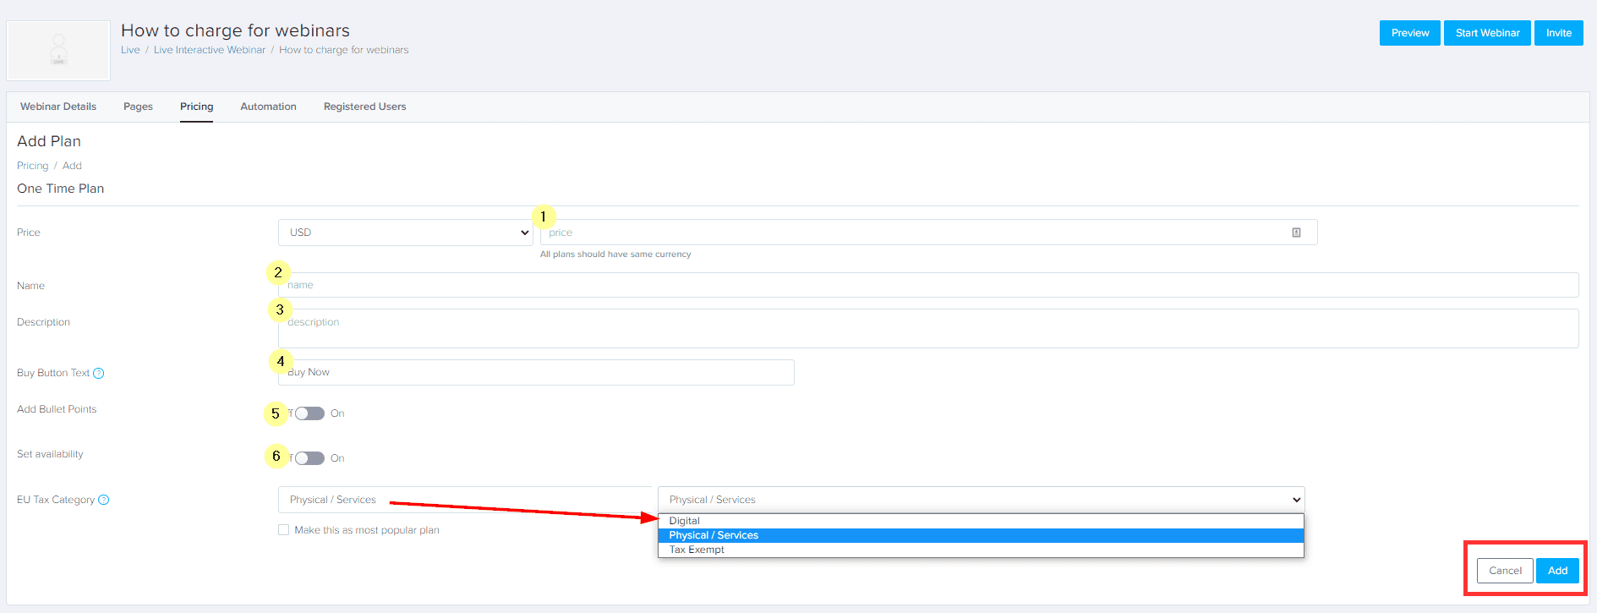Click the price input field
The height and width of the screenshot is (613, 1597).
coord(928,233)
